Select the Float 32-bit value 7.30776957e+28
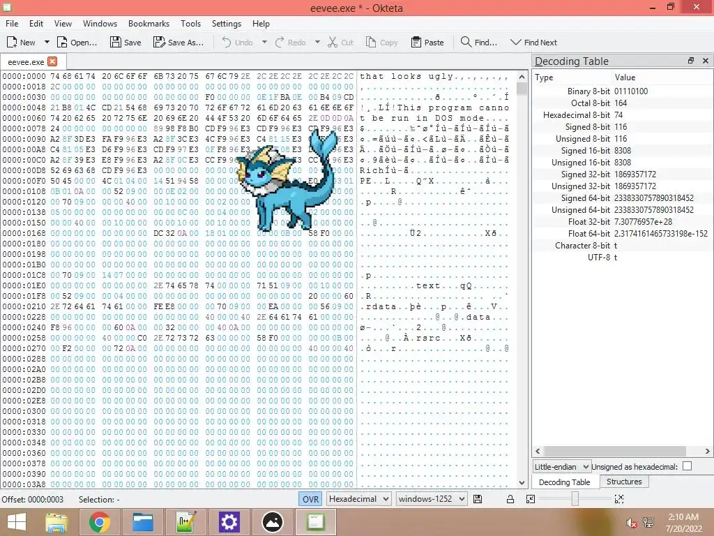This screenshot has height=536, width=714. tap(643, 221)
